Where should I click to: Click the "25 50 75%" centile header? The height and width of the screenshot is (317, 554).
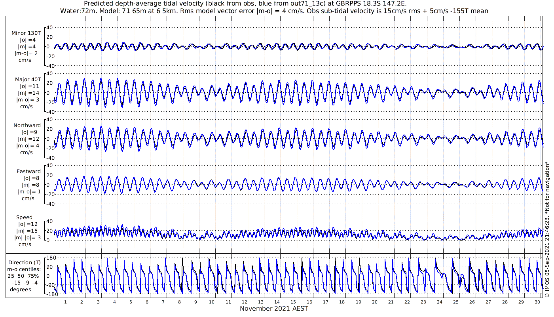24,276
